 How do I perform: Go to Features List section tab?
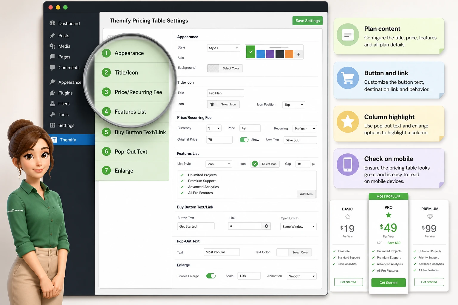(132, 112)
